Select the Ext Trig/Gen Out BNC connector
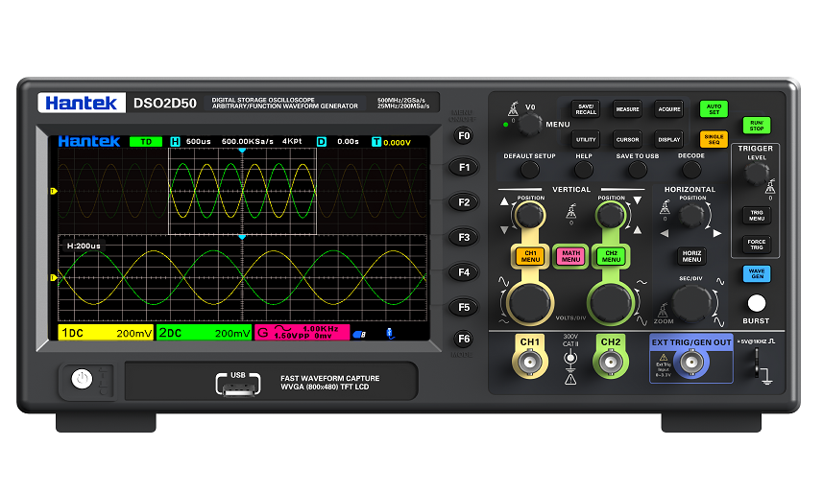The height and width of the screenshot is (493, 823). tap(691, 363)
